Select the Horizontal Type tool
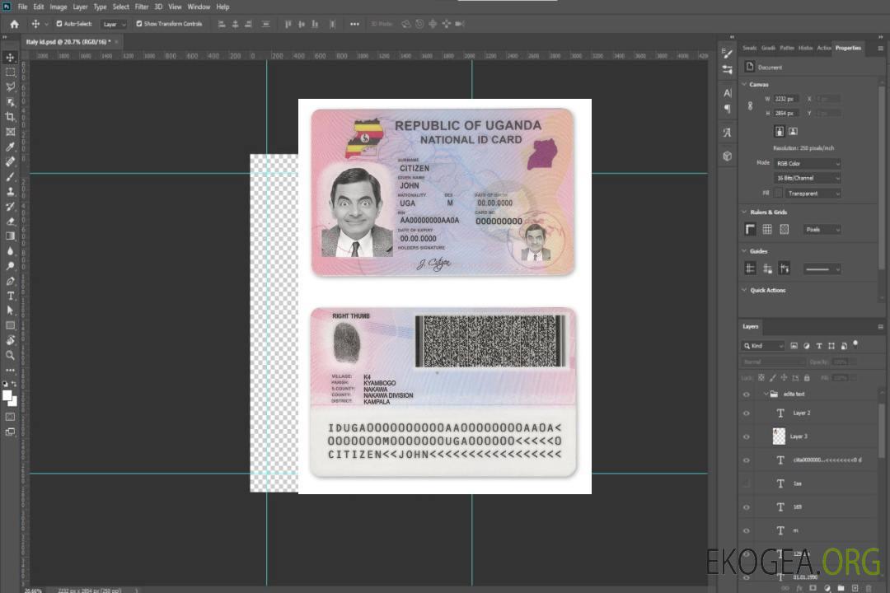Viewport: 890px width, 593px height. [10, 296]
